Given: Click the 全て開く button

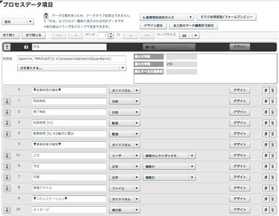Looking at the screenshot, I should [9, 35].
